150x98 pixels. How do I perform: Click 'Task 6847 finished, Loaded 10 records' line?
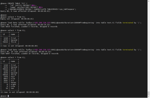[29, 54]
